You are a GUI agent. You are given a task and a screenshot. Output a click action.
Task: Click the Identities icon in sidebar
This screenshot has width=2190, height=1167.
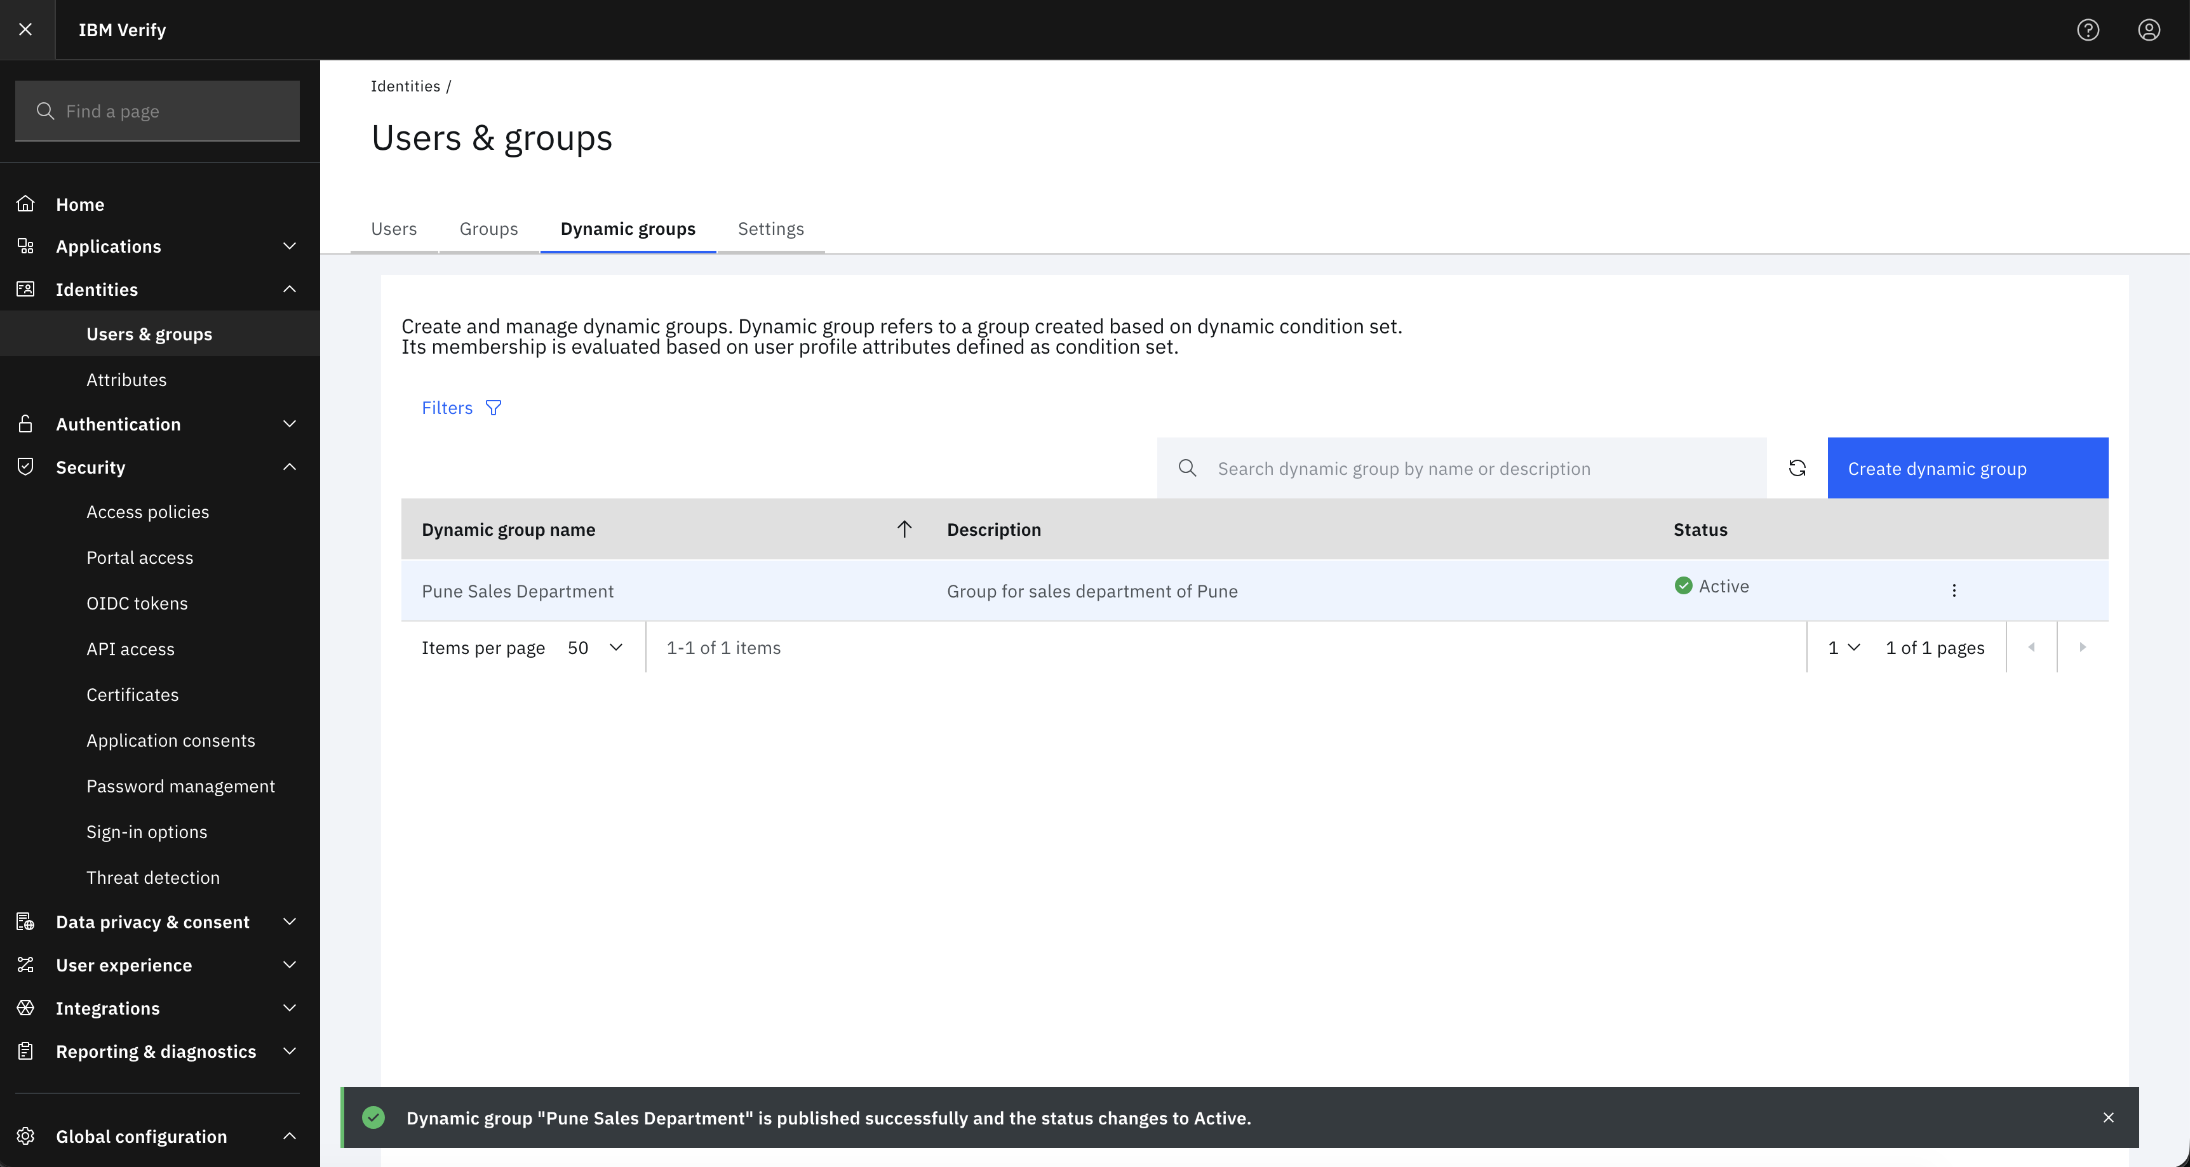click(x=25, y=289)
